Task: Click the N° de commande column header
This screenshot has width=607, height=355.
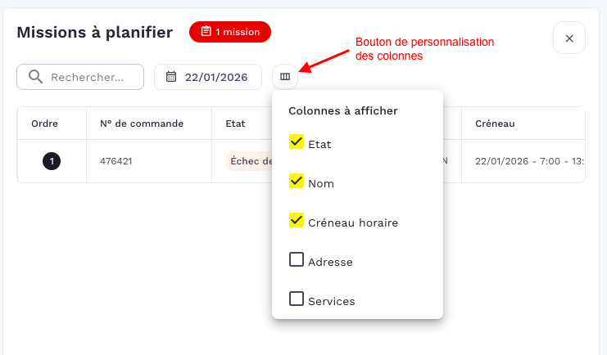Action: (142, 124)
